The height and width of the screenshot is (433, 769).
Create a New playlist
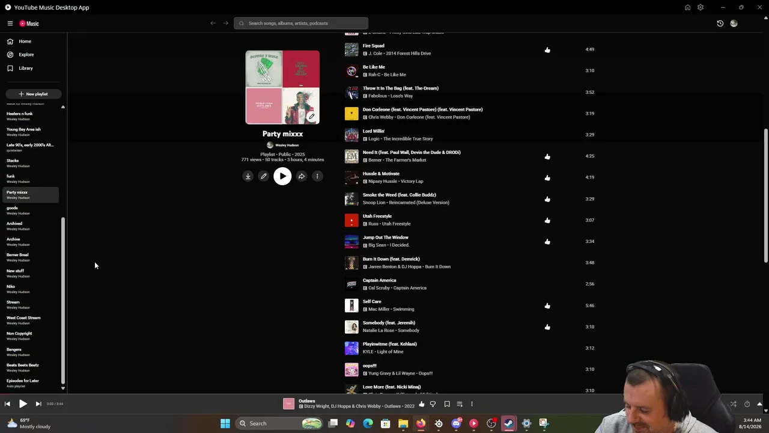pyautogui.click(x=32, y=94)
